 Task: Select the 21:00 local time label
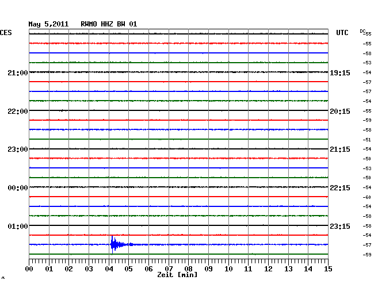[x=18, y=73]
